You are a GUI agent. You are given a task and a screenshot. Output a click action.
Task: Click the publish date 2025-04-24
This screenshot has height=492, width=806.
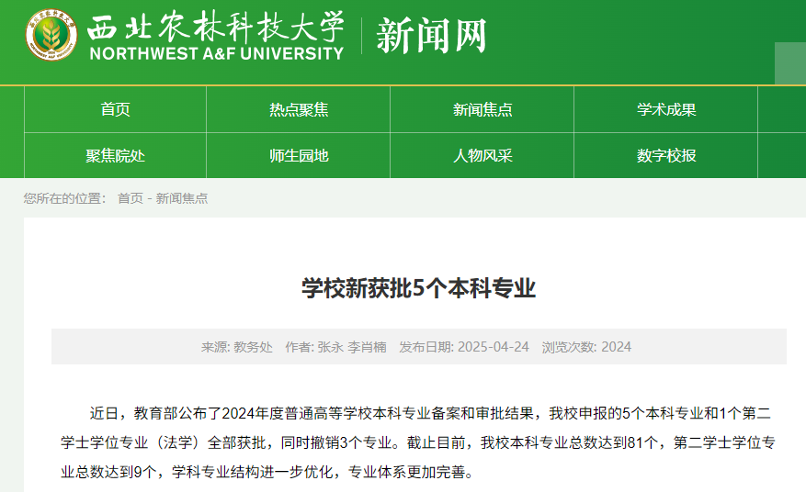coord(493,347)
